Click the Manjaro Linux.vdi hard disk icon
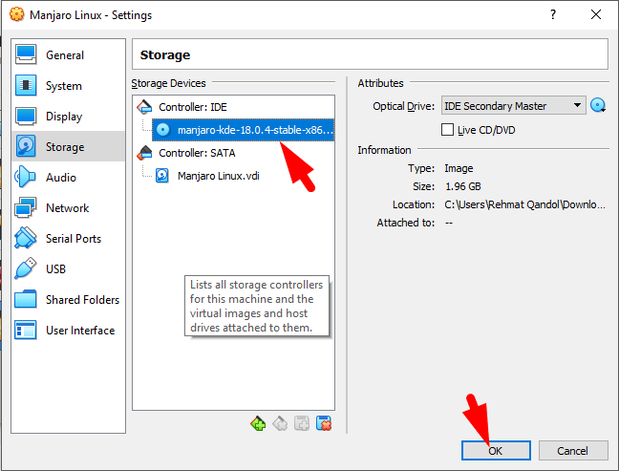Viewport: 619px width, 471px height. click(x=162, y=175)
